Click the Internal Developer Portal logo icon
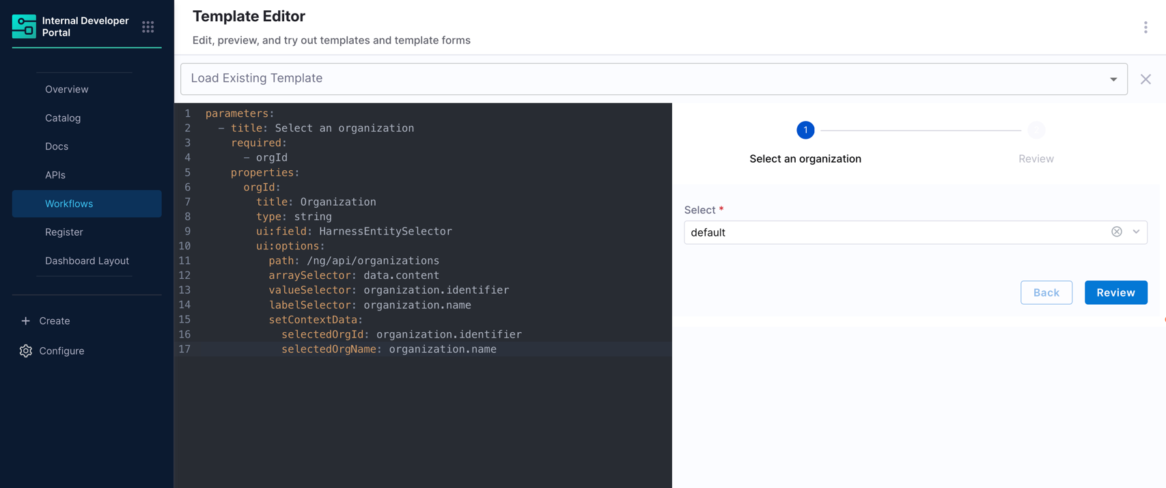 [24, 27]
